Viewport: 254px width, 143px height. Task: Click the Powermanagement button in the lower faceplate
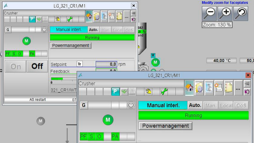[165, 126]
